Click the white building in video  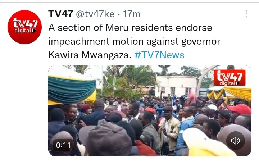click(x=176, y=86)
